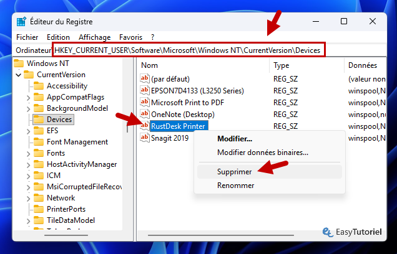Open the ? help menu
The image size is (397, 254).
[x=152, y=37]
